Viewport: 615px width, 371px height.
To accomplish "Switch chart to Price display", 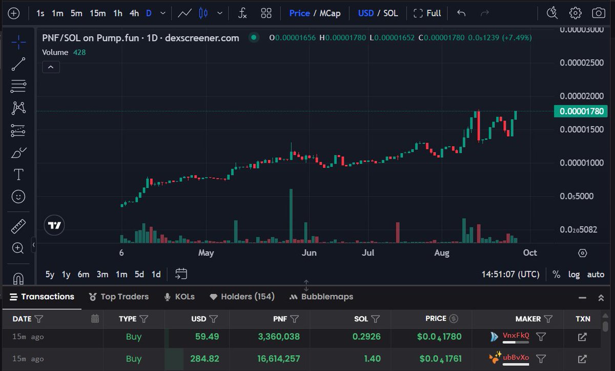I will (299, 13).
